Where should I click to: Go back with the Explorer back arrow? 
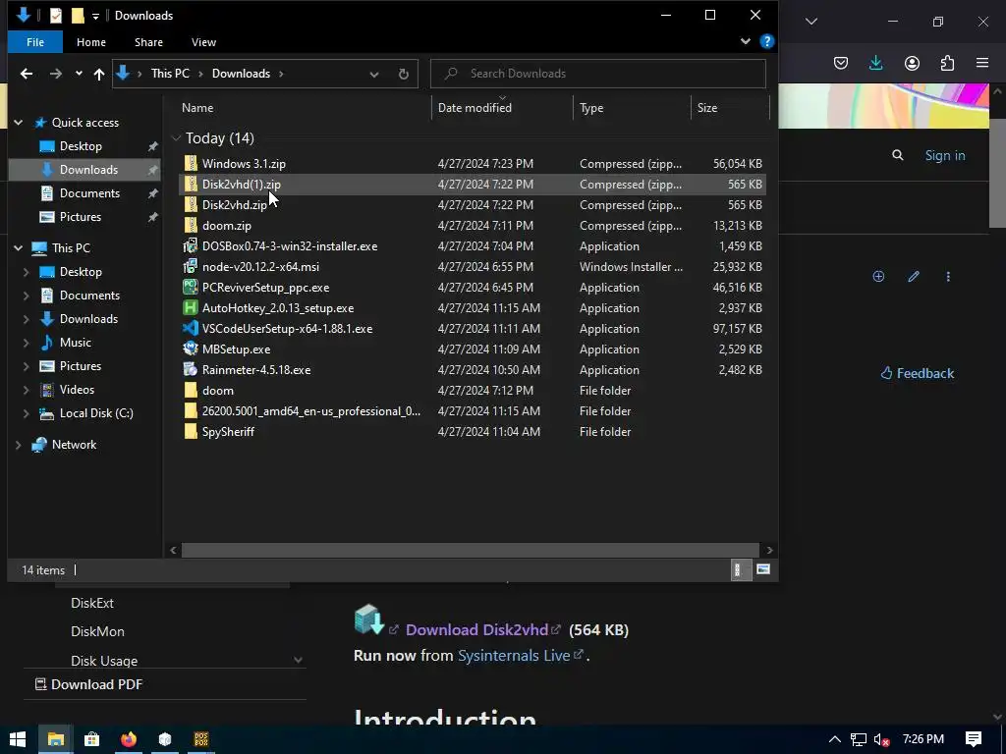(x=26, y=74)
